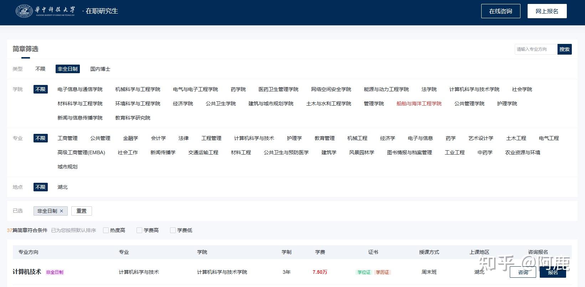This screenshot has width=585, height=287.
Task: Remove the 非全日制 selected filter tag
Action: [x=61, y=211]
